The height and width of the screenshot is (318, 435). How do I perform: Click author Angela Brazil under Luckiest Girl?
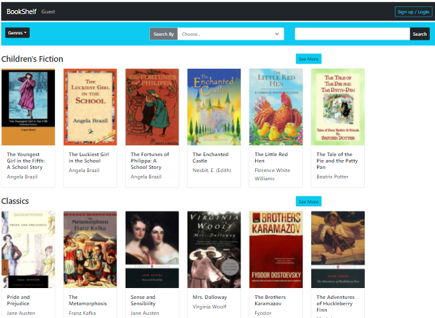click(x=84, y=170)
